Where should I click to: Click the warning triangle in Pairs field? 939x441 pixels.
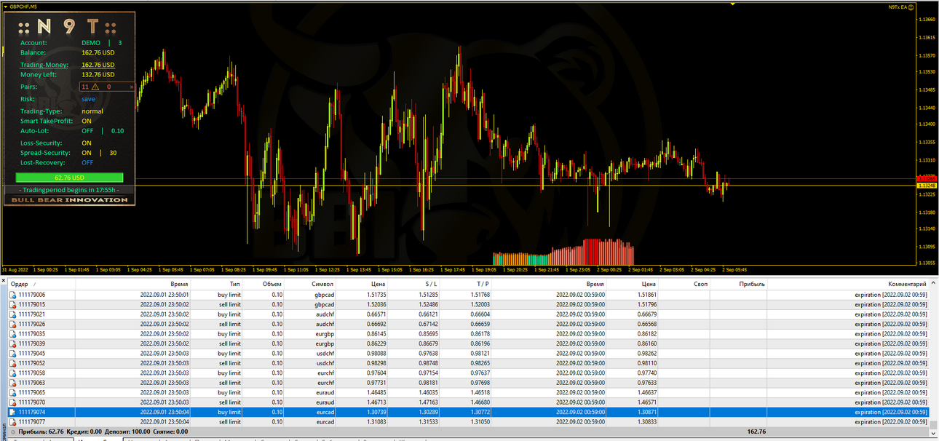tap(95, 87)
